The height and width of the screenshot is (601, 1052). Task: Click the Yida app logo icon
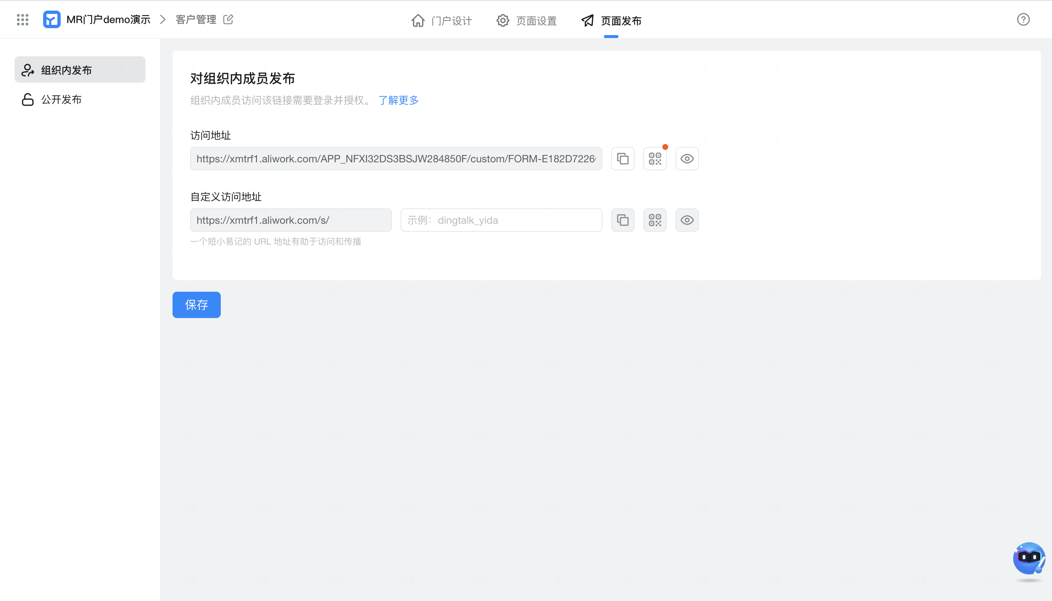(52, 19)
